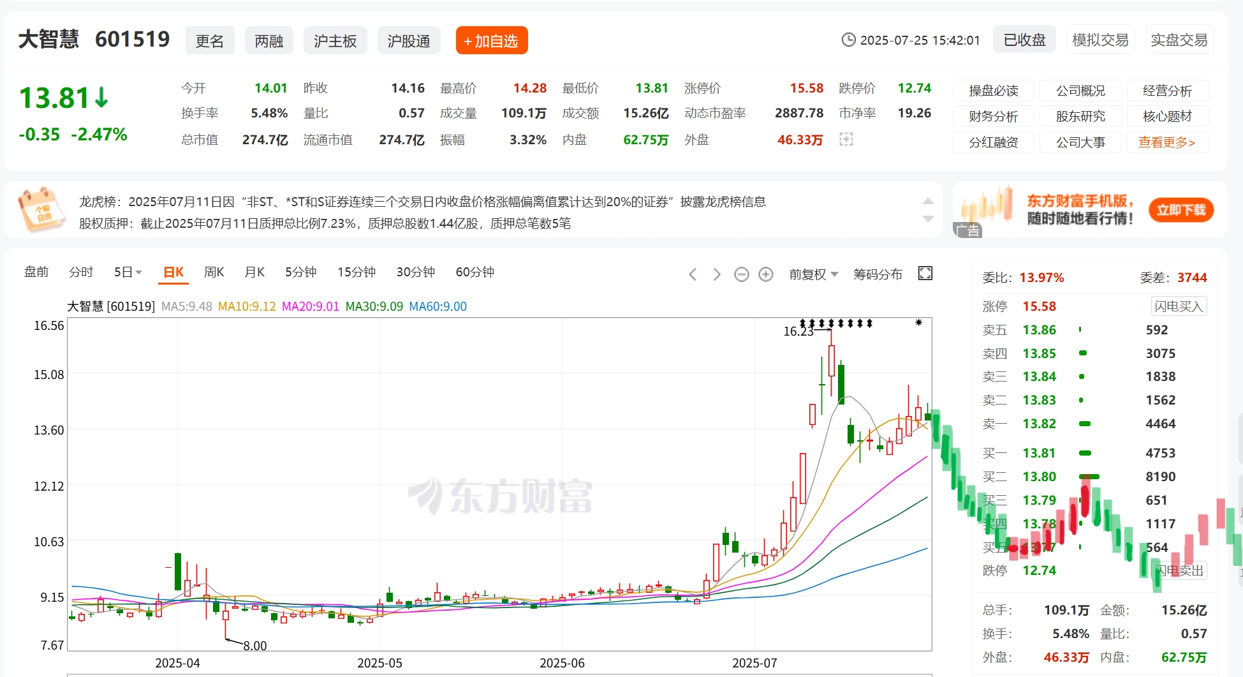Toggle 筹码分布 panel
The height and width of the screenshot is (677, 1243).
pos(878,274)
